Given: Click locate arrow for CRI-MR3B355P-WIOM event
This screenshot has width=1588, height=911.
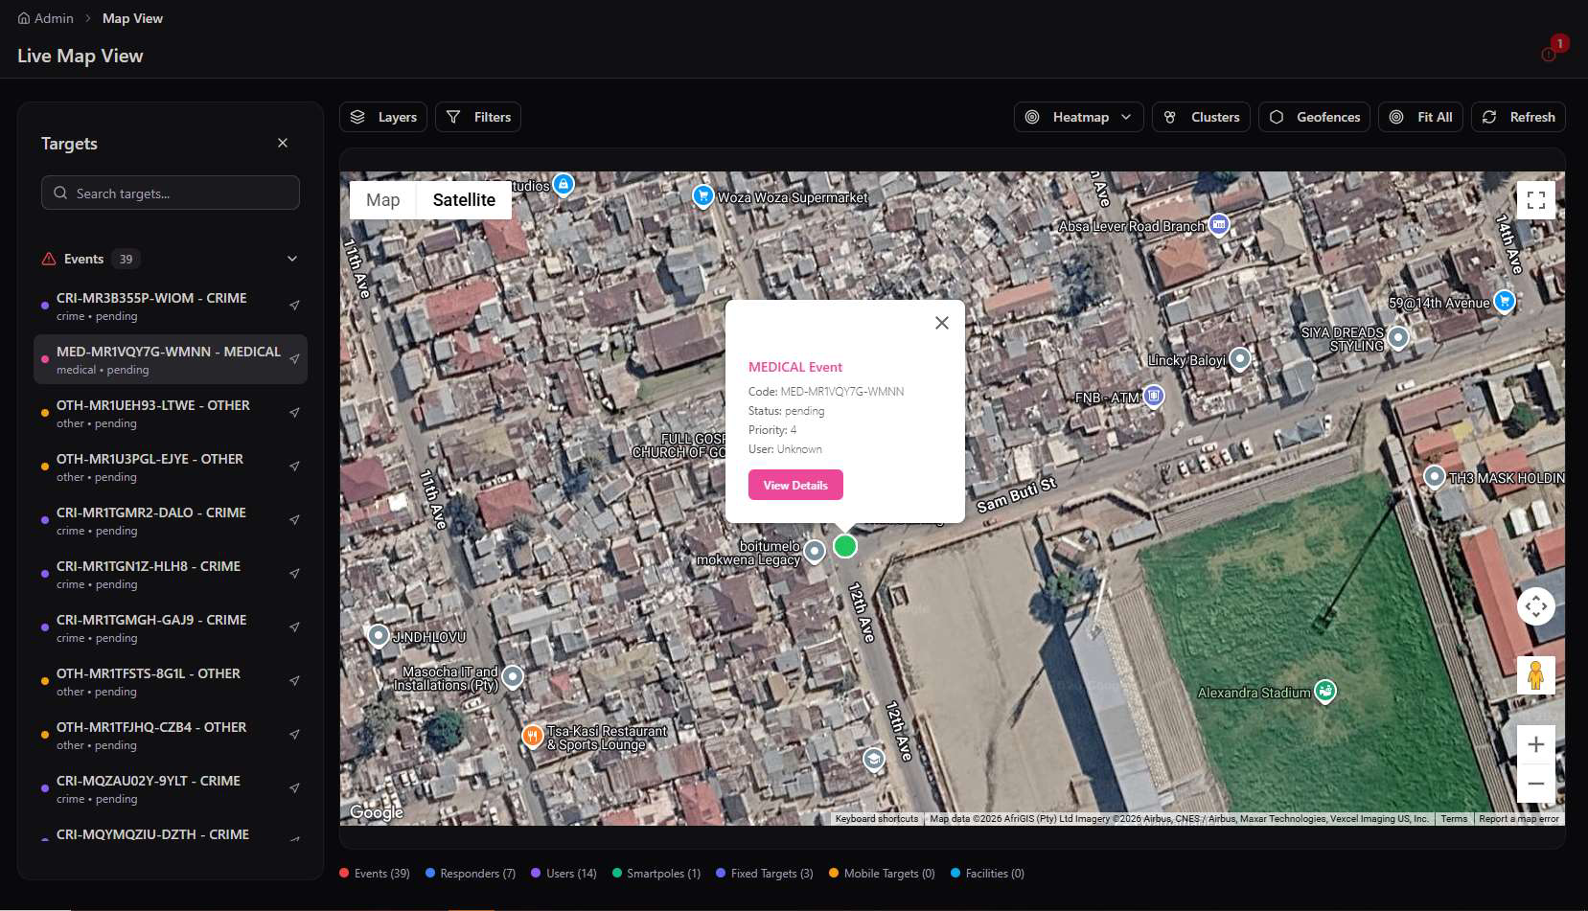Looking at the screenshot, I should (x=294, y=306).
